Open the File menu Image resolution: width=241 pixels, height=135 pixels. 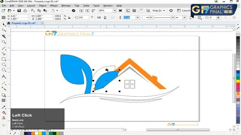[4, 6]
